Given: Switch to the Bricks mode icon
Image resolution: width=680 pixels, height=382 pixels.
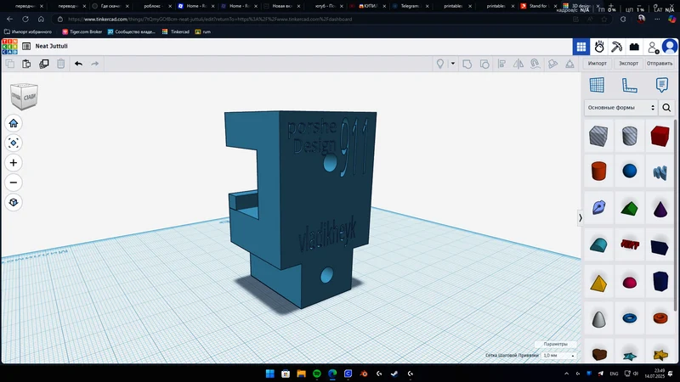Looking at the screenshot, I should click(634, 47).
